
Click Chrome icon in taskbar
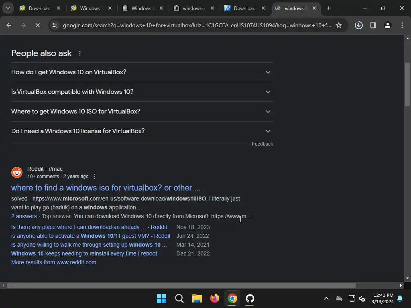[232, 298]
